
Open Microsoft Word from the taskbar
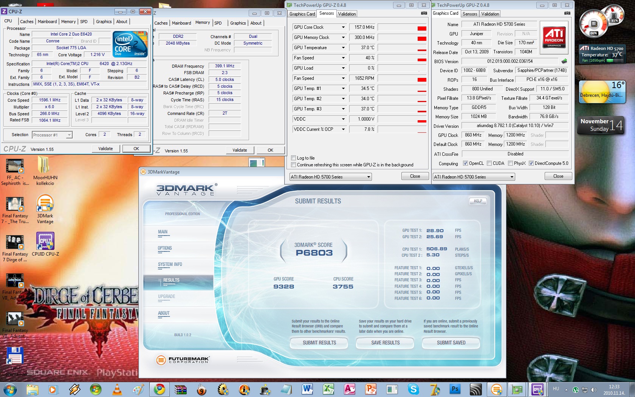tap(307, 389)
